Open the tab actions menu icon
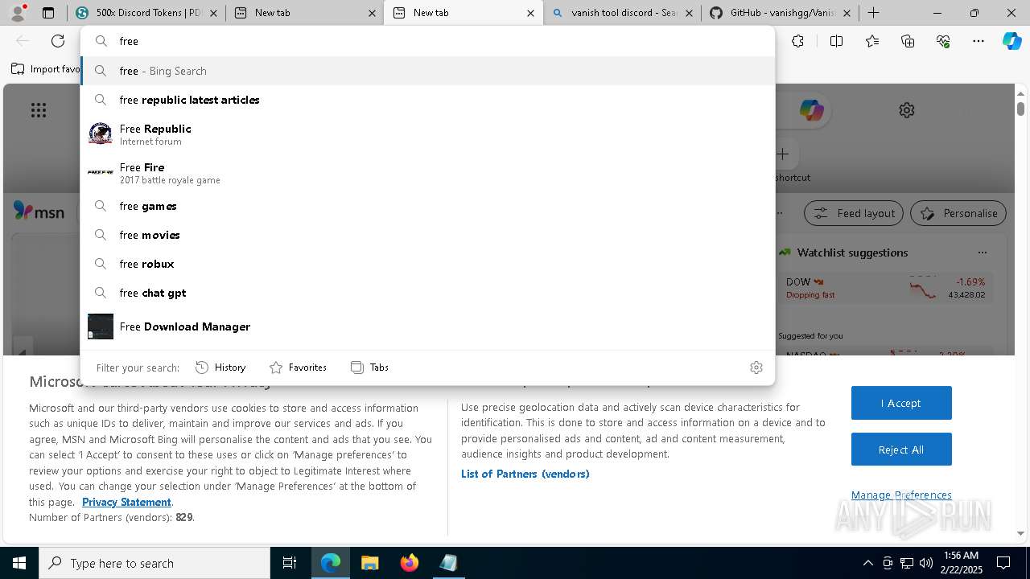 (48, 13)
